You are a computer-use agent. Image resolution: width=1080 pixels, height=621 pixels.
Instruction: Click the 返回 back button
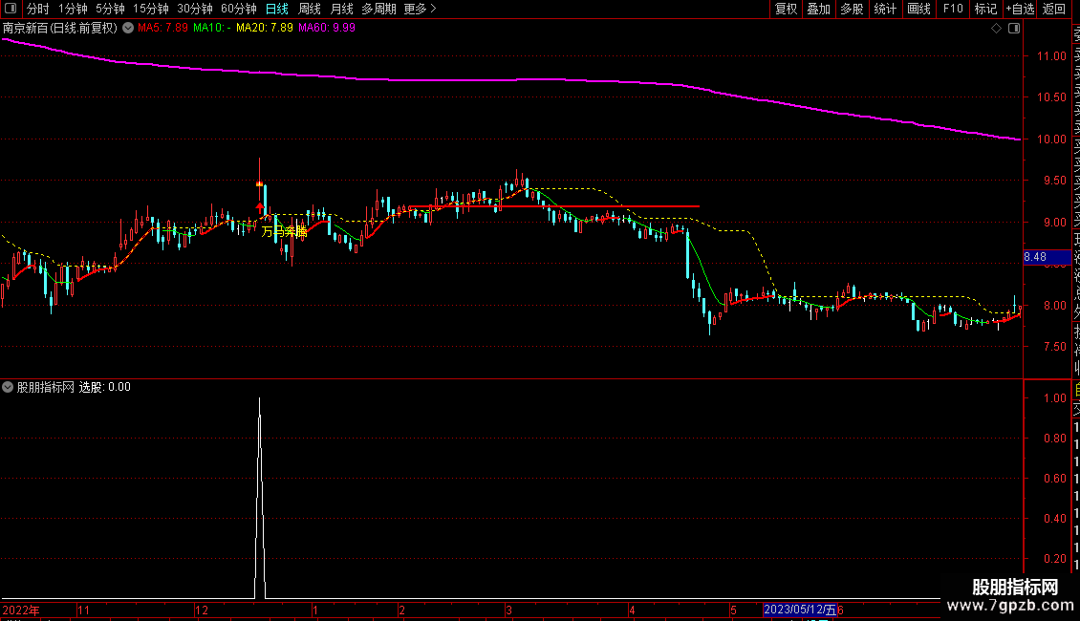[x=1054, y=9]
